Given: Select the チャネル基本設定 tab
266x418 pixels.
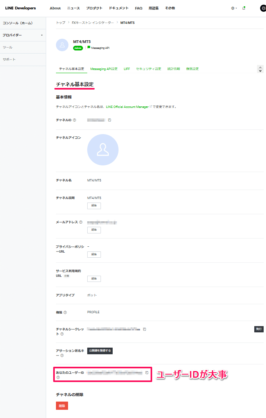Looking at the screenshot, I should pos(72,69).
